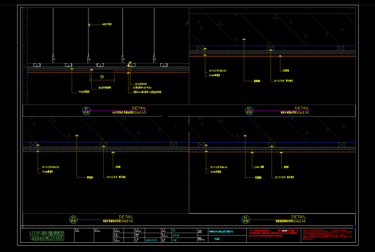Select the detail 03 circle marker

click(x=73, y=219)
